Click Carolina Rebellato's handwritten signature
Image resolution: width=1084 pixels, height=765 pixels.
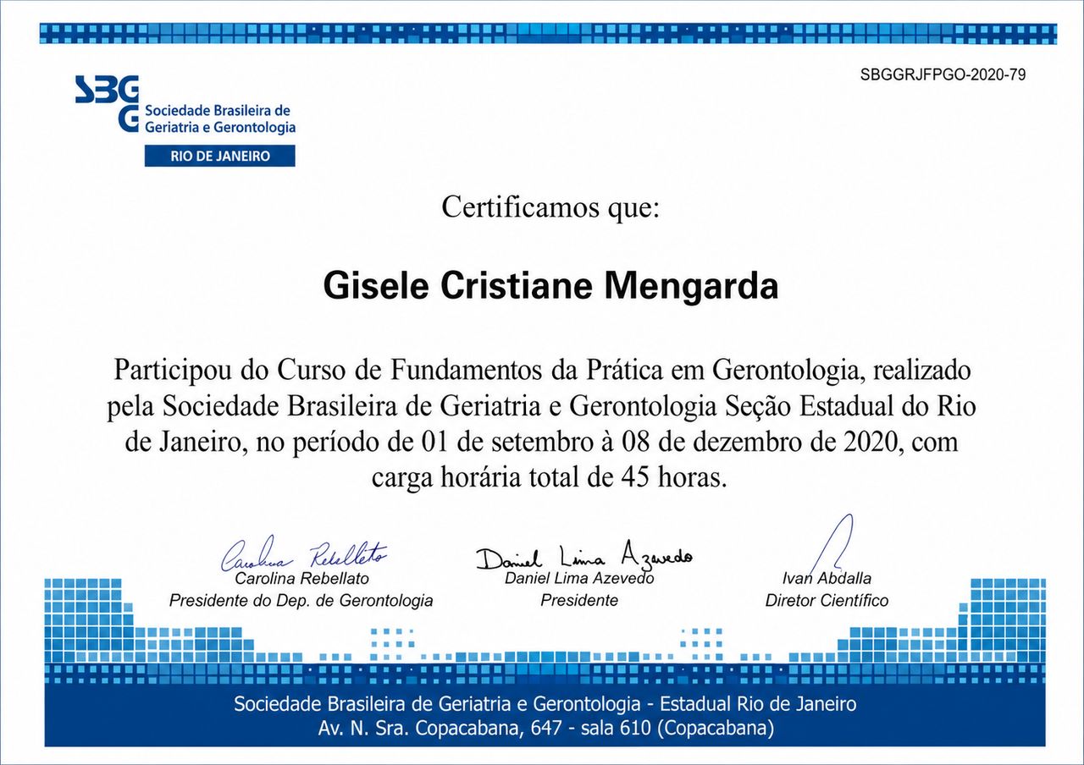coord(304,556)
